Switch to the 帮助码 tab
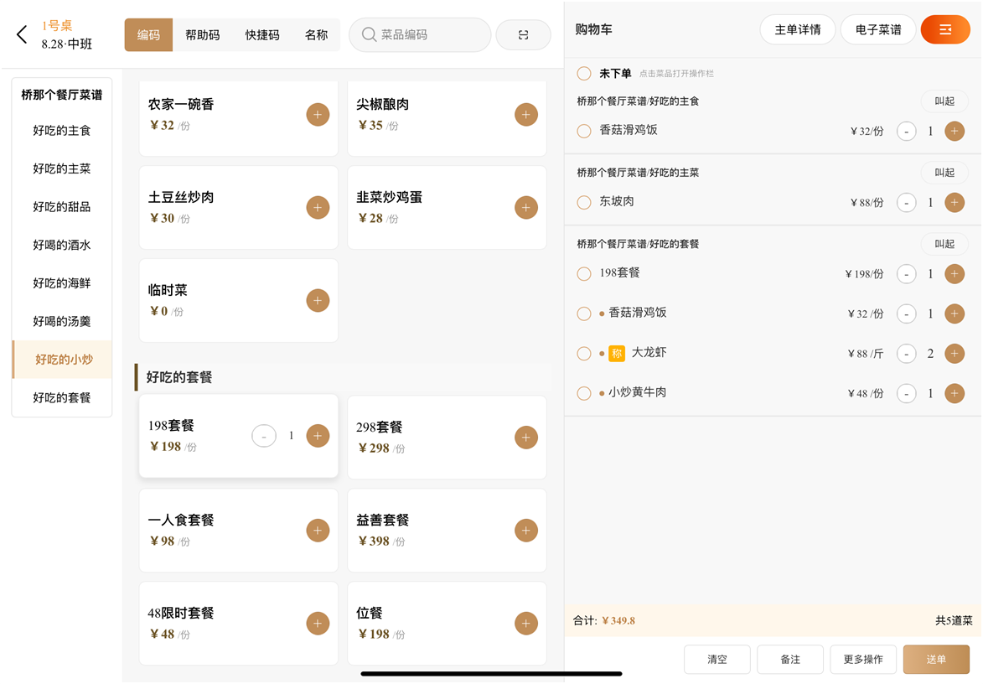 (x=203, y=35)
